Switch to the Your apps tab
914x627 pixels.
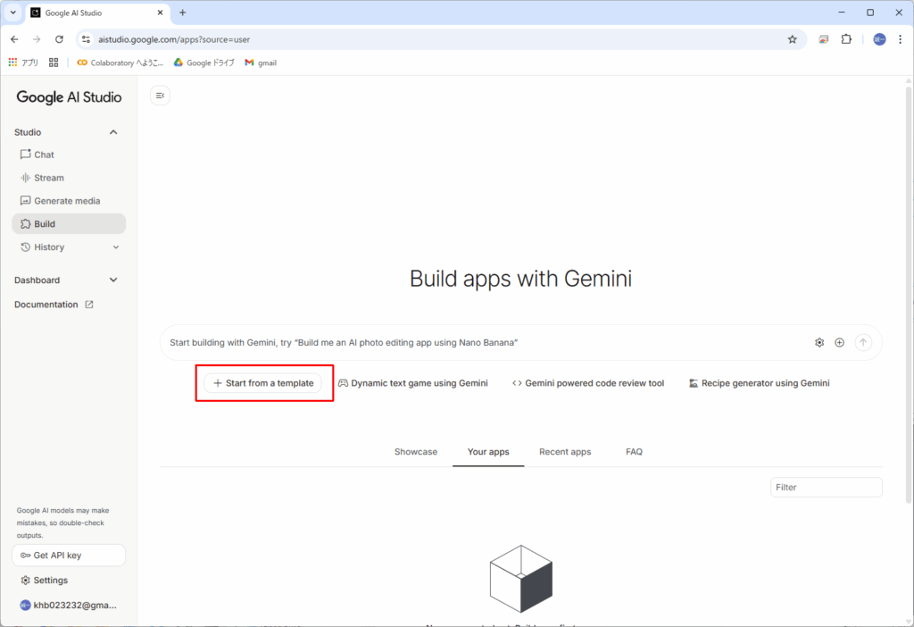pos(488,452)
